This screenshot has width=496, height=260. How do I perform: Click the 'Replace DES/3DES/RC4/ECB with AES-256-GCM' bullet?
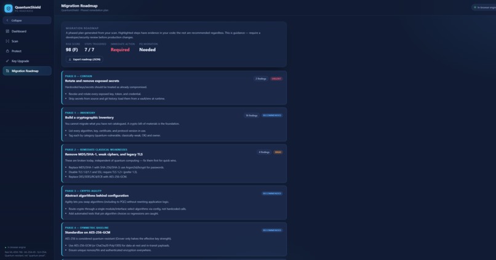(98, 177)
